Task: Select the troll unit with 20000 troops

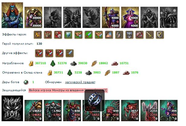Action: pos(33,17)
